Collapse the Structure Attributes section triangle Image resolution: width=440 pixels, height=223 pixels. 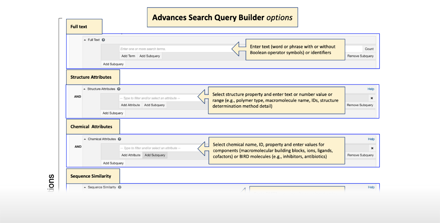pyautogui.click(x=85, y=89)
